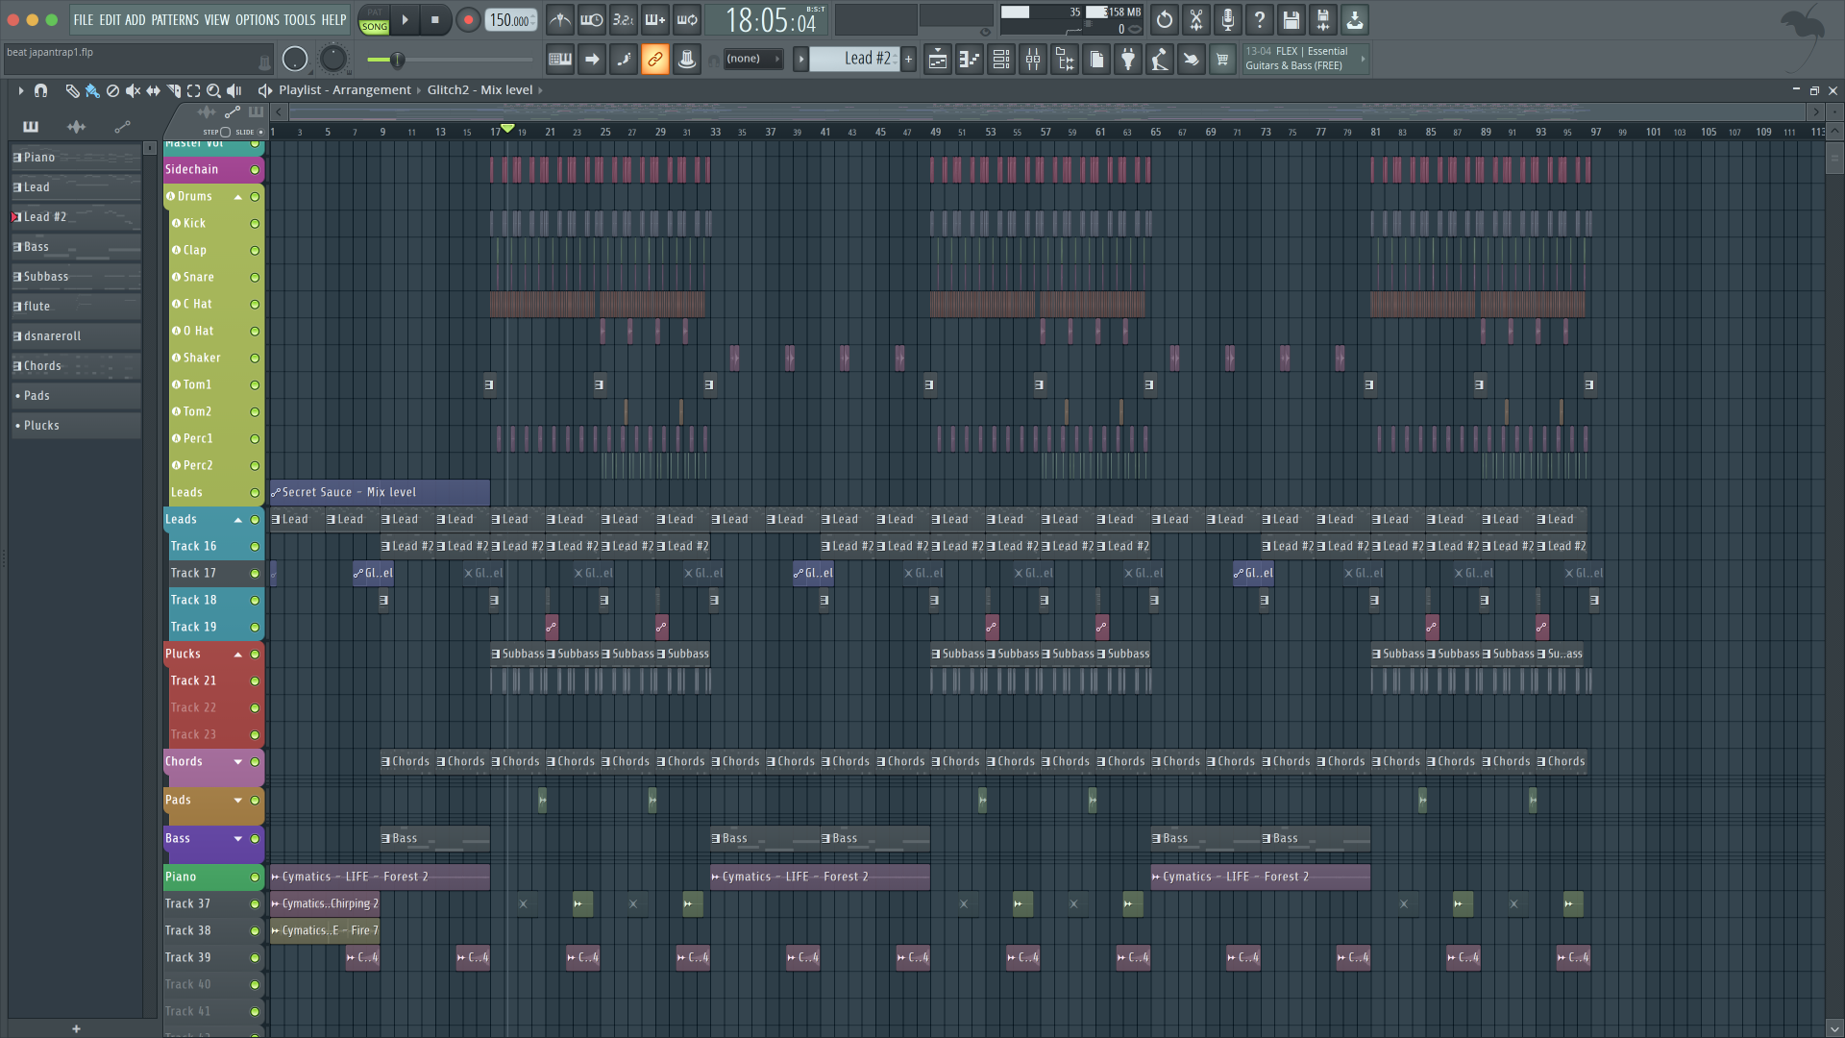
Task: Expand the Chords track group
Action: 238,761
